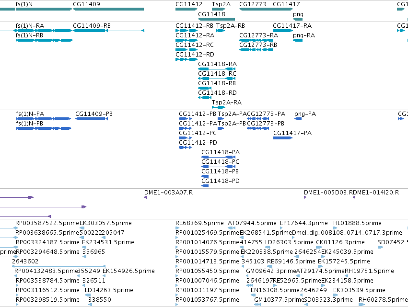Viewport: 408px width, 307px height.
Task: Select protein CG12773-PA
Action: pos(266,114)
